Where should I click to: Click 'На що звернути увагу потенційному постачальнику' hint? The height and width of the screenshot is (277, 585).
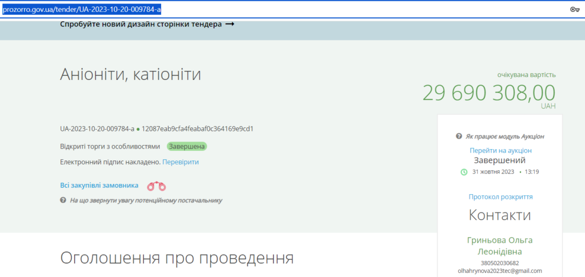[x=146, y=200]
